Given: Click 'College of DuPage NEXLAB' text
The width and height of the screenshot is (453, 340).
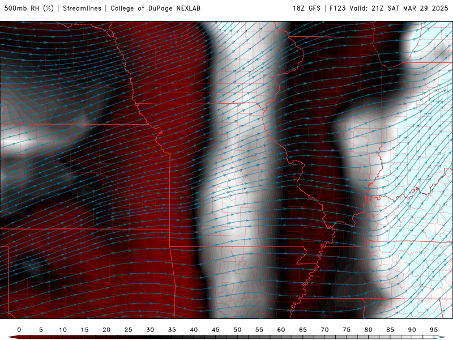Looking at the screenshot, I should [155, 8].
